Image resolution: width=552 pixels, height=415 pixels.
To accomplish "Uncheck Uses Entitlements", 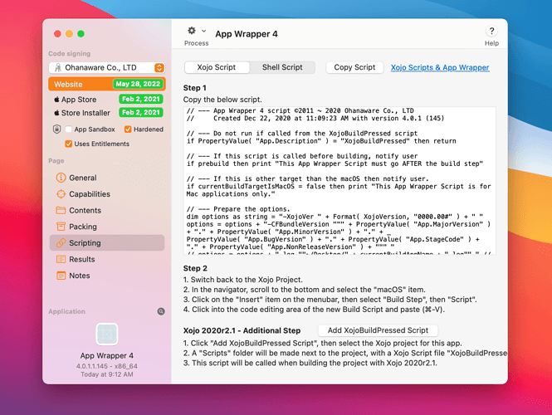I will pos(69,144).
